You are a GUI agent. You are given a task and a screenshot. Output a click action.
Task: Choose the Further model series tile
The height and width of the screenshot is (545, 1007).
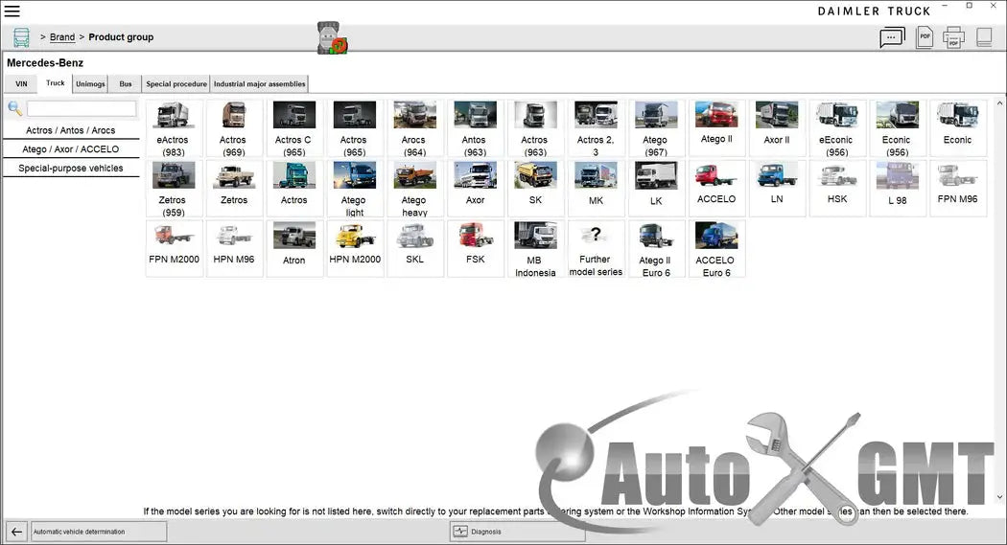[596, 249]
